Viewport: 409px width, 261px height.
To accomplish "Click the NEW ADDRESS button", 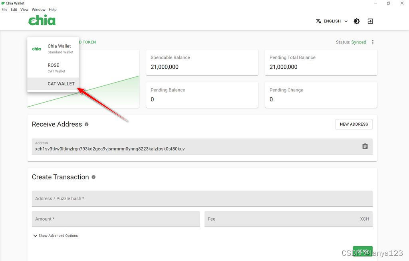I will tap(354, 124).
